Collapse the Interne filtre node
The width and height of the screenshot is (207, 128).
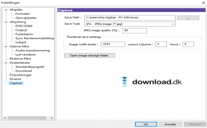pos(7,47)
